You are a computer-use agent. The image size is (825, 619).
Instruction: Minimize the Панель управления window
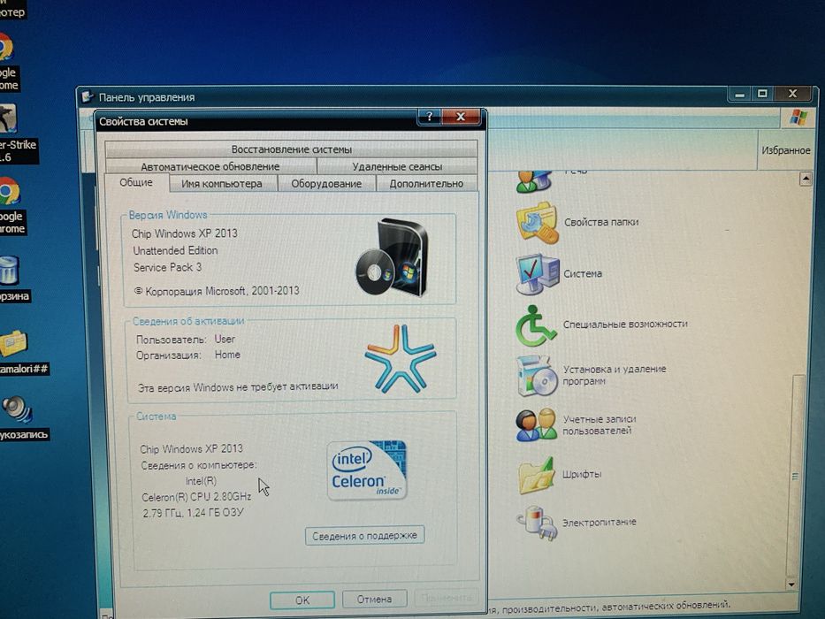pyautogui.click(x=740, y=95)
